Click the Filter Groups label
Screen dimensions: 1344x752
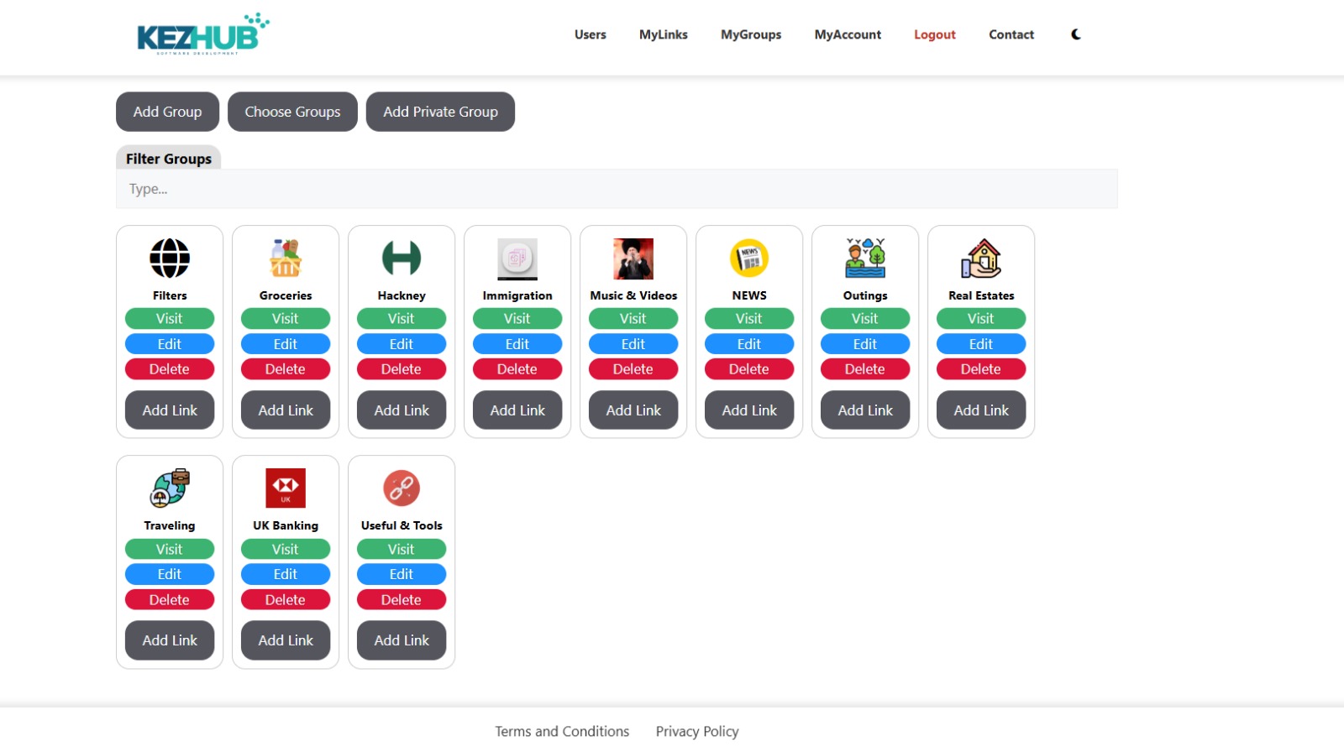169,159
